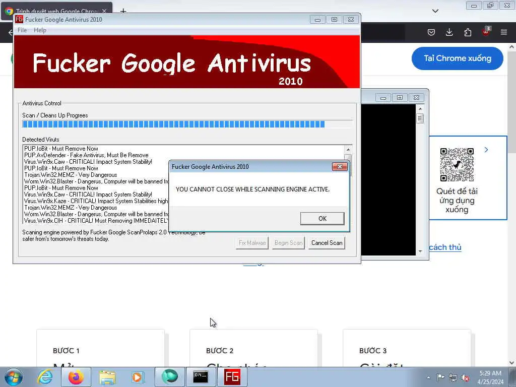
Task: Open the Help menu in the antivirus window
Action: 40,30
